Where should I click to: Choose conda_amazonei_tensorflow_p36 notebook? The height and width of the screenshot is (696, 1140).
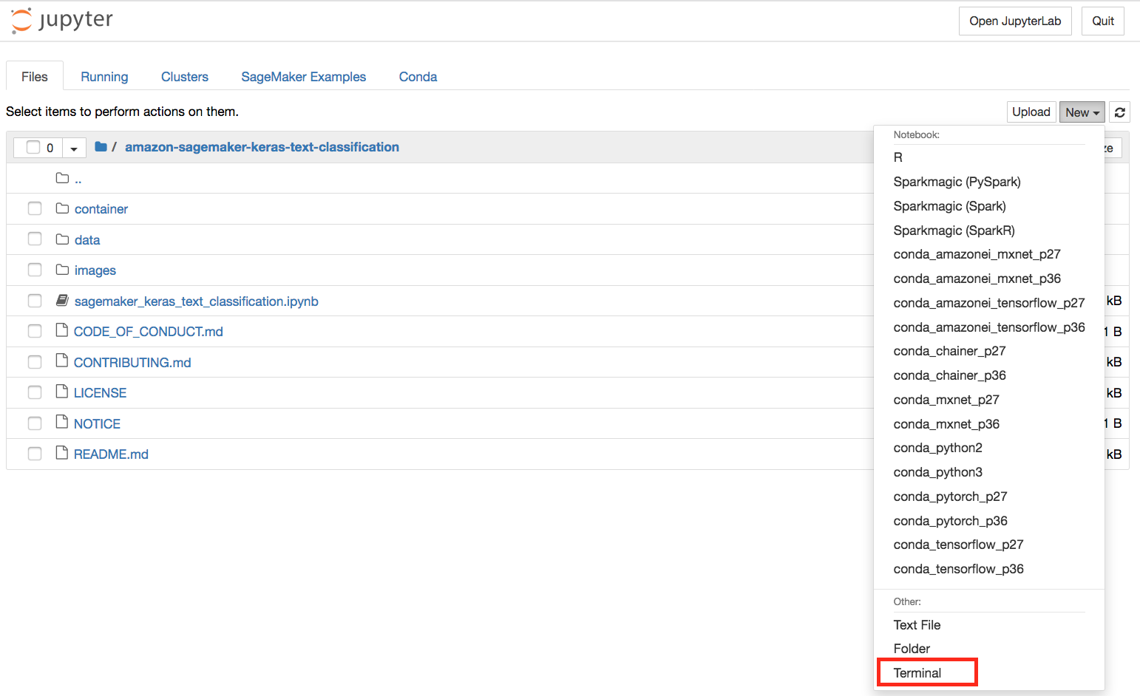click(x=989, y=327)
